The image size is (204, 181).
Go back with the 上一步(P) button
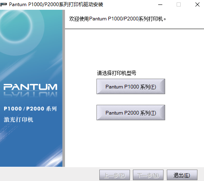(x=114, y=175)
